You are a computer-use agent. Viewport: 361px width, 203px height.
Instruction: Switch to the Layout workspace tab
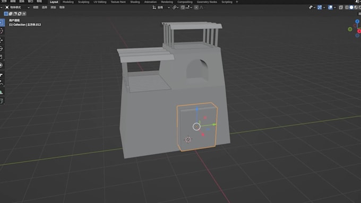coord(54,2)
